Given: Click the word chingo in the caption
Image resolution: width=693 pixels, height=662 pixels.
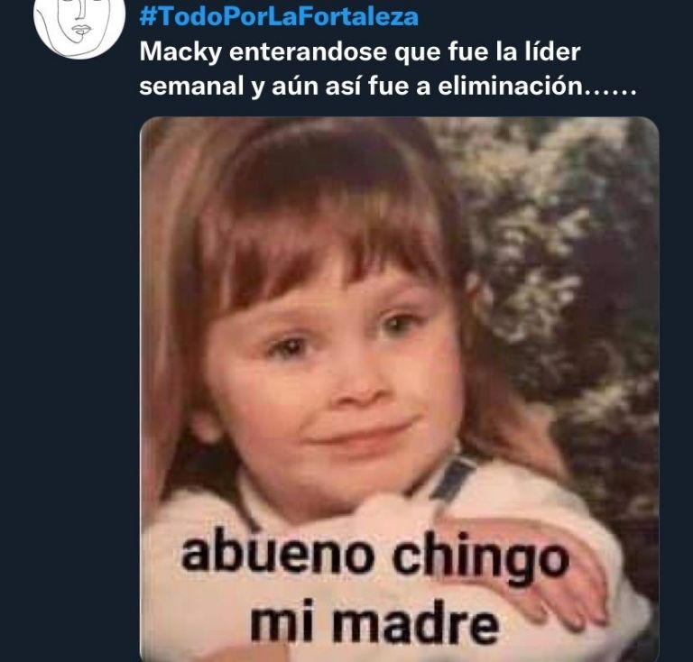Looking at the screenshot, I should pyautogui.click(x=481, y=560).
